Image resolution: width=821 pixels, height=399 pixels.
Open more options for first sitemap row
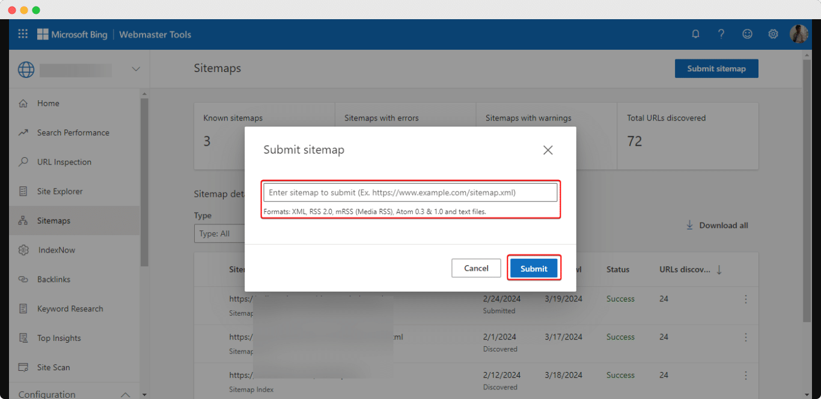tap(746, 299)
